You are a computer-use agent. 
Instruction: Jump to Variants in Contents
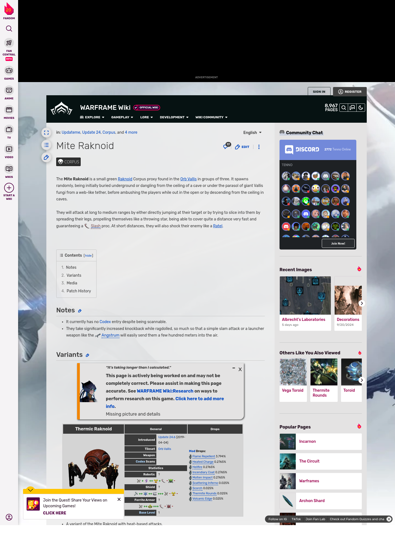[74, 275]
